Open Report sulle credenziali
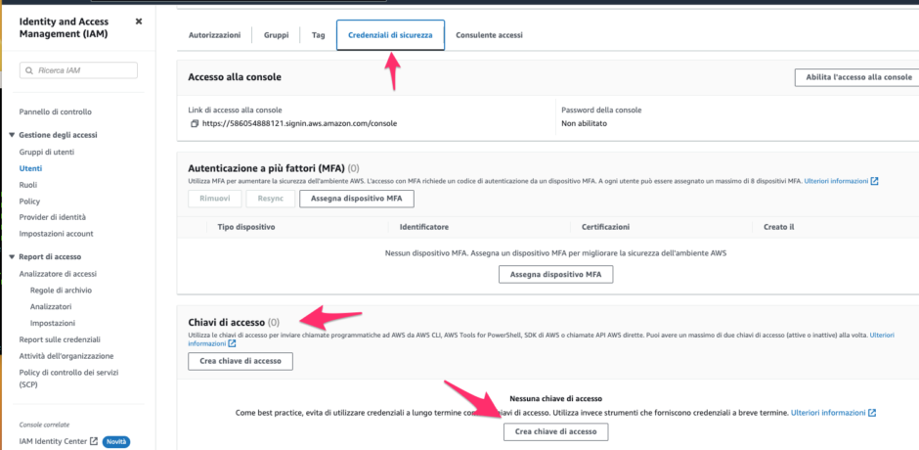This screenshot has height=450, width=919. (x=60, y=339)
